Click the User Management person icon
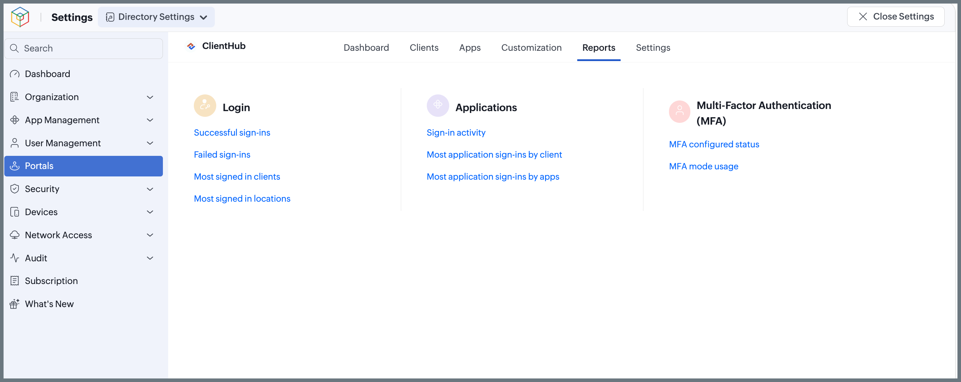This screenshot has height=382, width=961. coord(15,143)
